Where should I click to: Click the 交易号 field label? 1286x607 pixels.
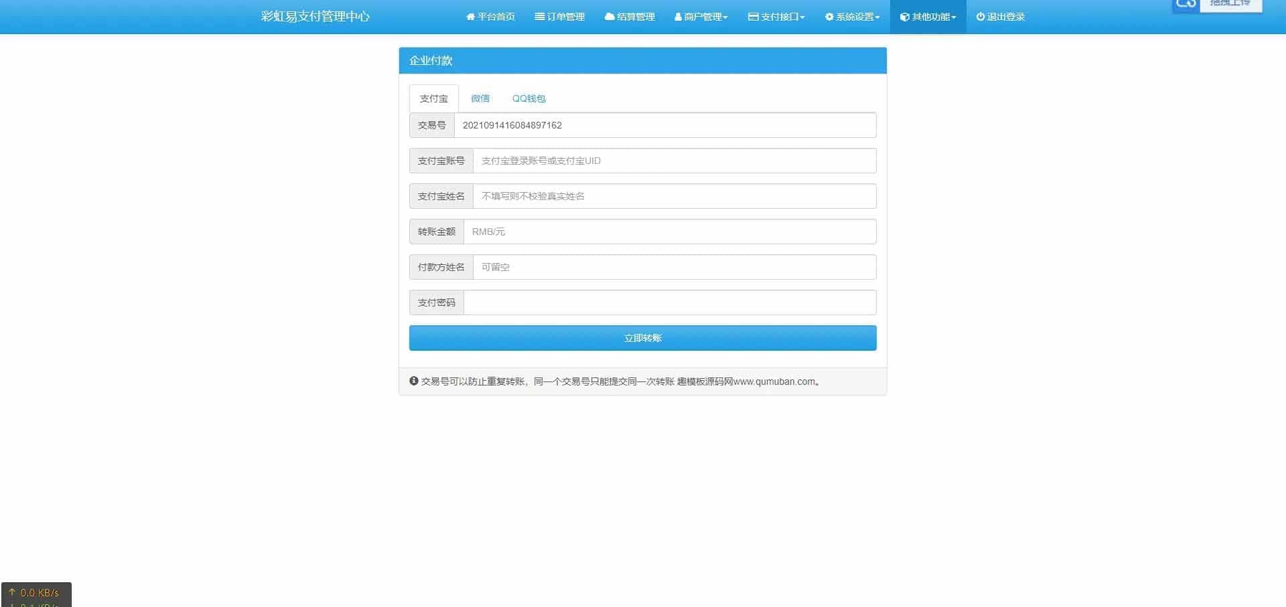click(432, 125)
